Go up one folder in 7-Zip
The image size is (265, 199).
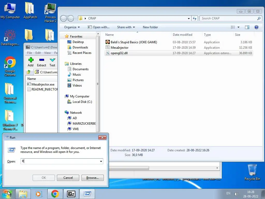tap(29, 72)
